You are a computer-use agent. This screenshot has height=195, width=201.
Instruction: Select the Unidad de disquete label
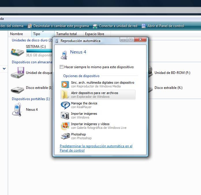point(39,73)
